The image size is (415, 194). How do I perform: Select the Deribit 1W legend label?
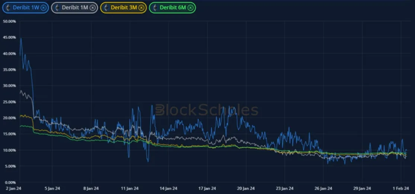26,8
